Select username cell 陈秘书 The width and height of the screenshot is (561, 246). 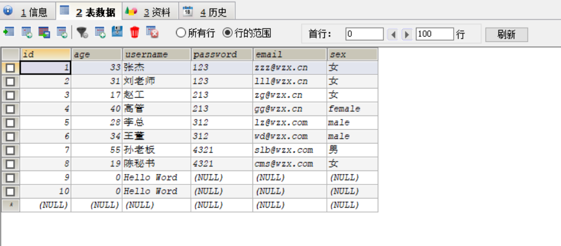point(156,164)
